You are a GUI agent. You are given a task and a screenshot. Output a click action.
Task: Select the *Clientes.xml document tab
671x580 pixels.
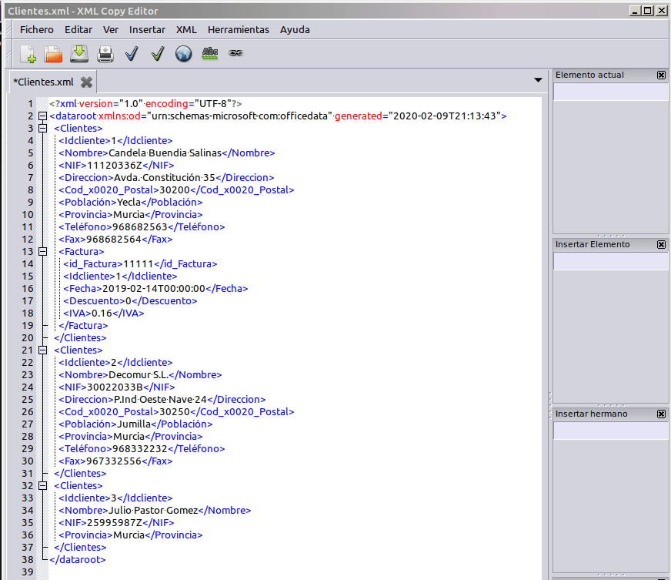(x=44, y=82)
